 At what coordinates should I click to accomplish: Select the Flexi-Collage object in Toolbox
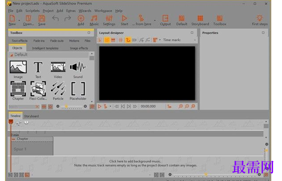click(38, 91)
